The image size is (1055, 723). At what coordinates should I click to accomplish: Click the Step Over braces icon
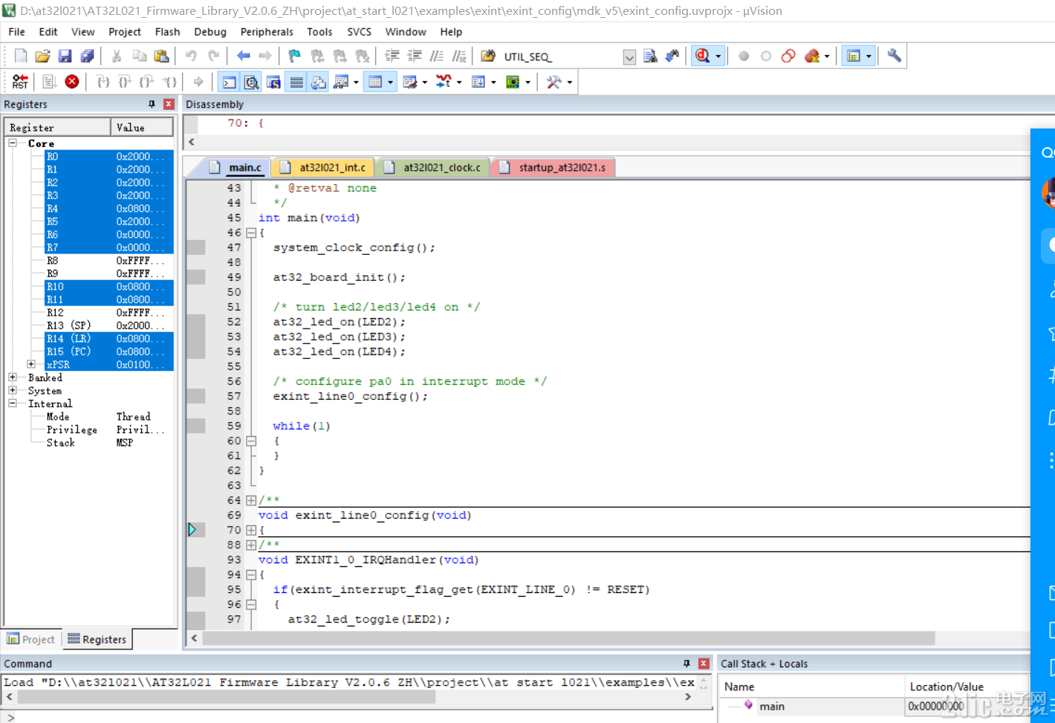coord(125,82)
